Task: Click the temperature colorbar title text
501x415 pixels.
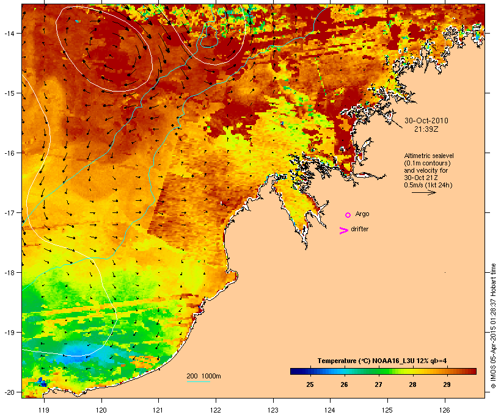Action: coord(382,361)
